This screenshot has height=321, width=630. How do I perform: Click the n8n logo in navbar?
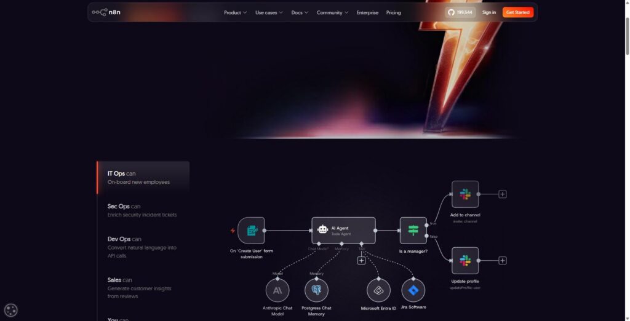coord(106,12)
